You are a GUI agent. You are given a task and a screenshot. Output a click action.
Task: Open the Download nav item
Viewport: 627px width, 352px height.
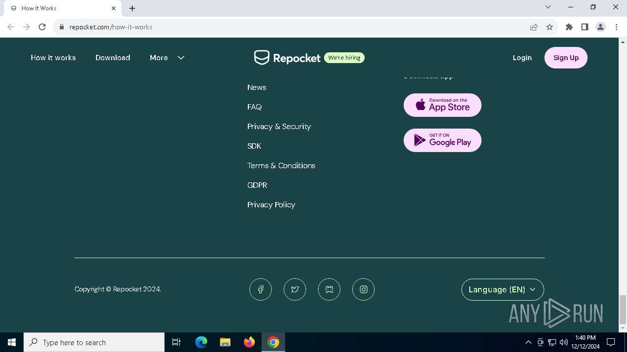pyautogui.click(x=113, y=58)
